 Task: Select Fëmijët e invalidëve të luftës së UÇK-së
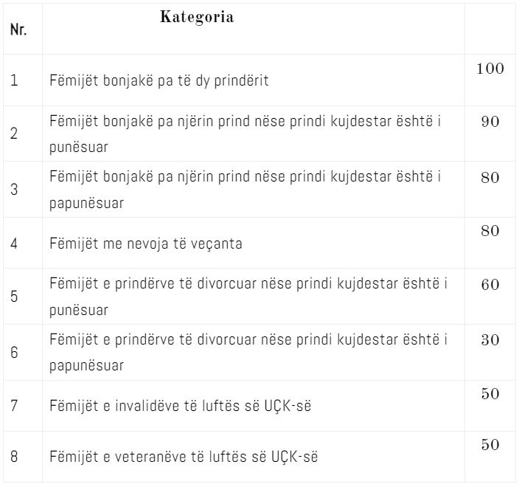pos(181,406)
